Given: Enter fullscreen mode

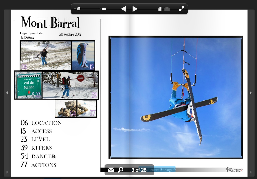Looking at the screenshot, I should (182, 9).
